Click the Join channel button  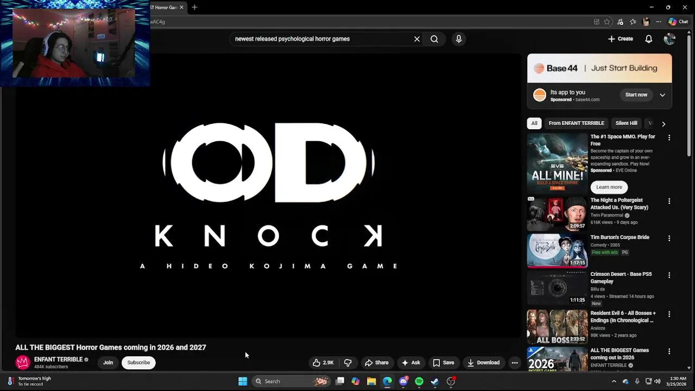pos(108,363)
